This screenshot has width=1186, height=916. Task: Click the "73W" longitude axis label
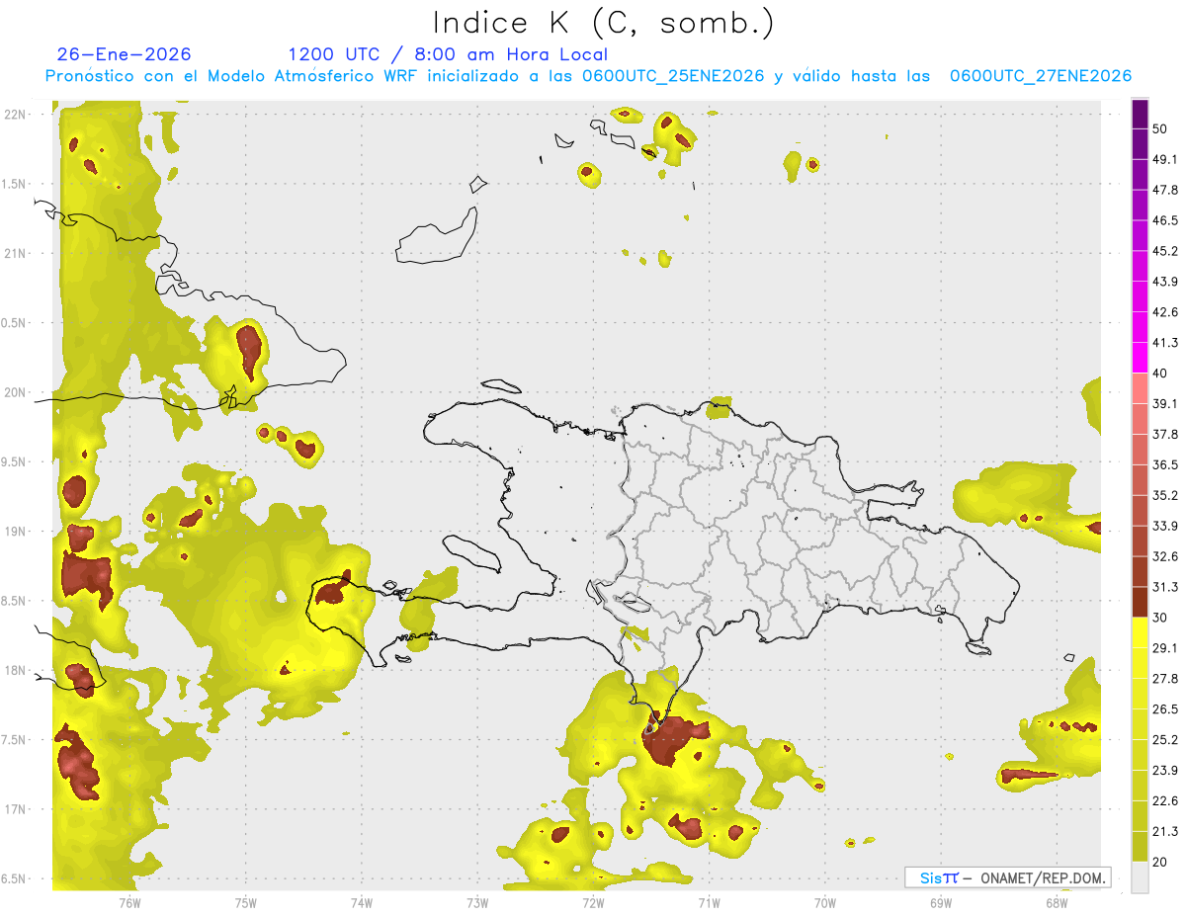click(x=477, y=902)
